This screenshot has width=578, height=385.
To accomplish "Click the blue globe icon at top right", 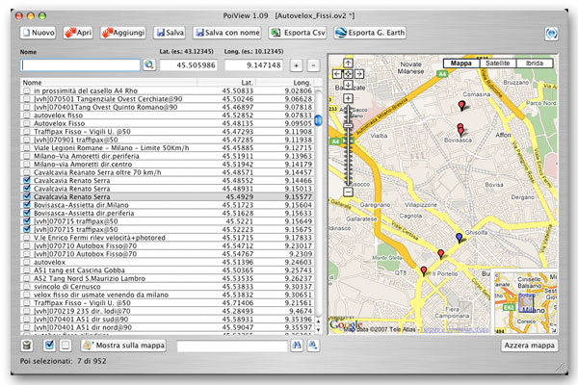I will [551, 34].
